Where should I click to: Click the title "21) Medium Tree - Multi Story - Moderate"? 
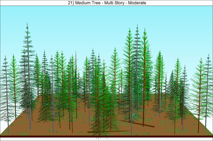106,3
